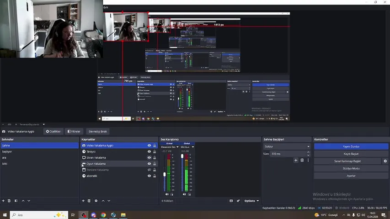Move source down with the Kaynaklar down arrow
This screenshot has height=219, width=390.
(109, 201)
